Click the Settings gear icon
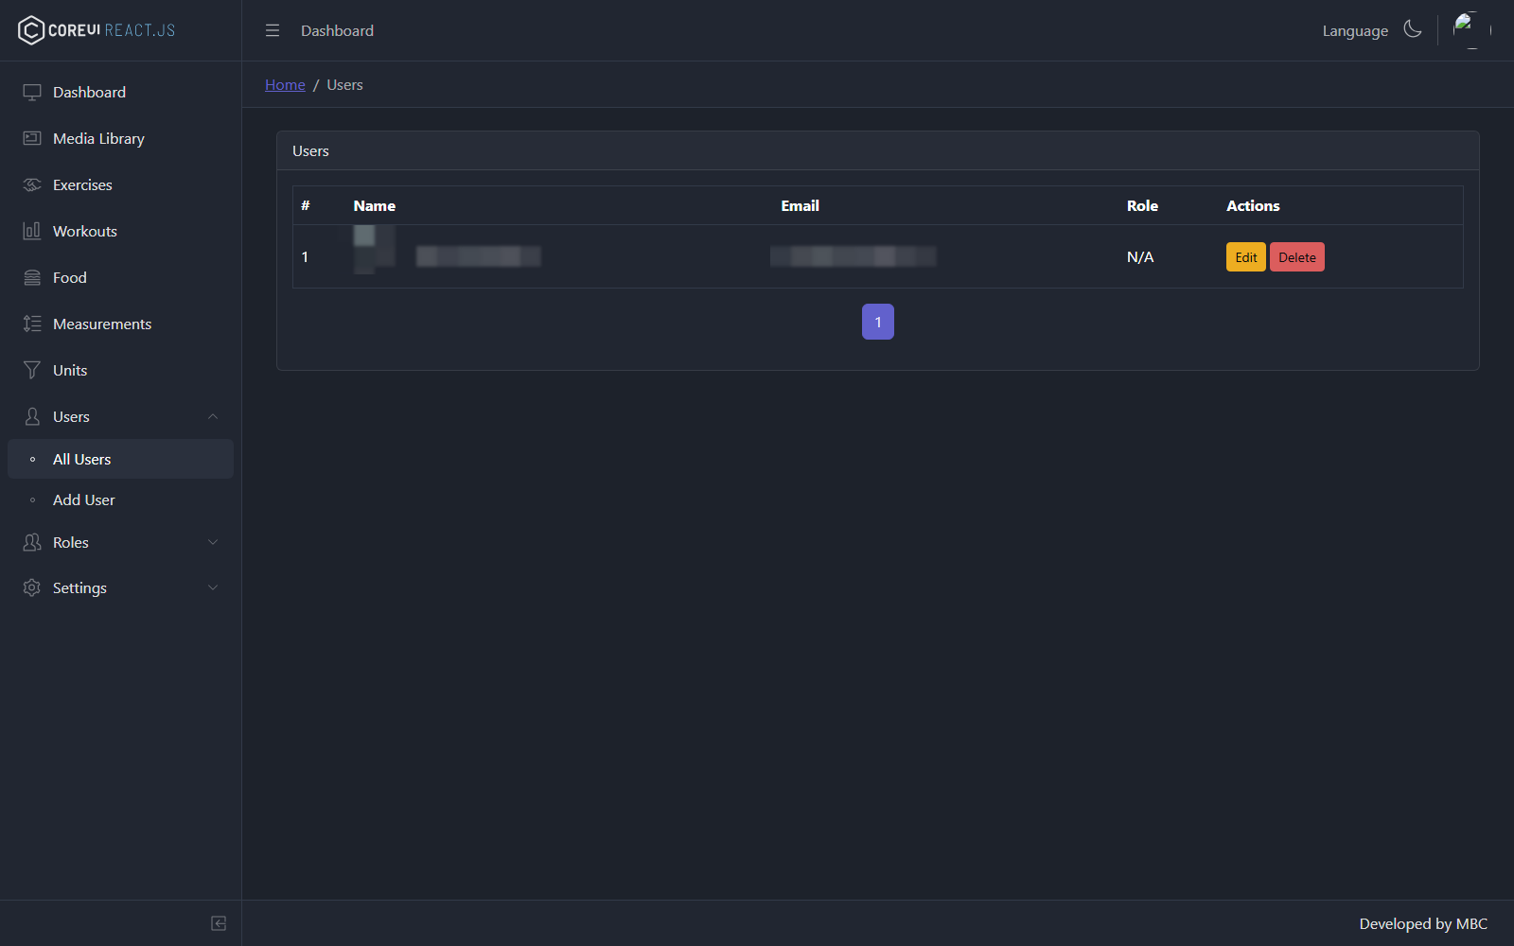 32,587
